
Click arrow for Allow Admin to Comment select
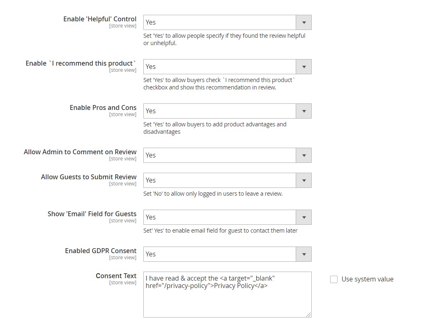[x=304, y=155]
